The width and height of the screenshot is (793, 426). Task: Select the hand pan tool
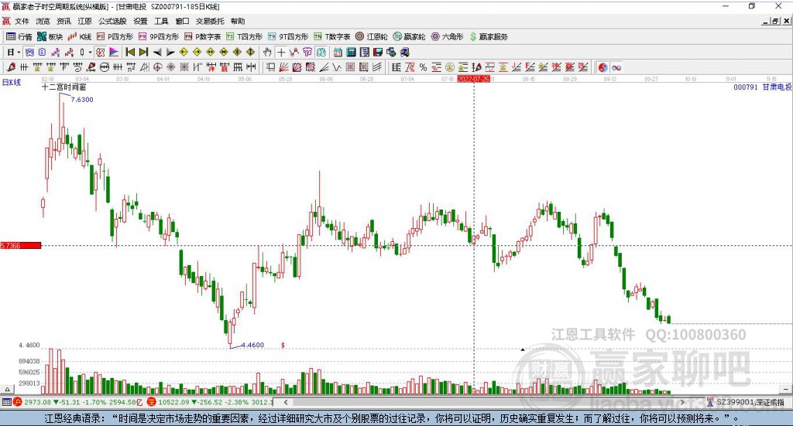click(267, 52)
